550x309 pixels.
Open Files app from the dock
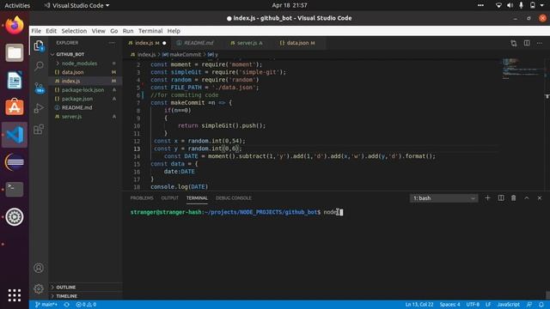click(x=15, y=52)
